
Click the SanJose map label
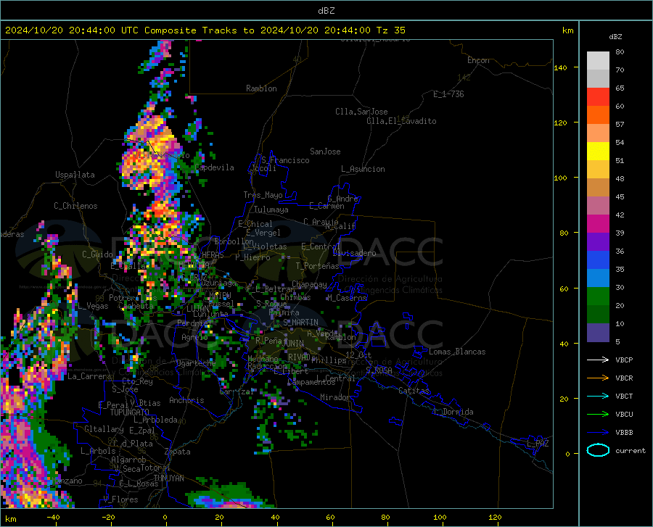325,152
